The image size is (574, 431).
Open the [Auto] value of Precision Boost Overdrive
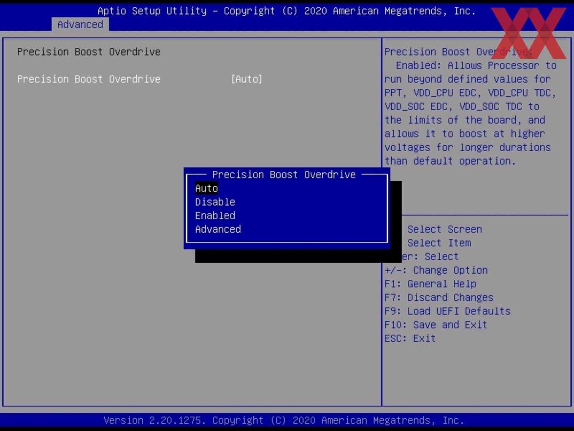[247, 79]
